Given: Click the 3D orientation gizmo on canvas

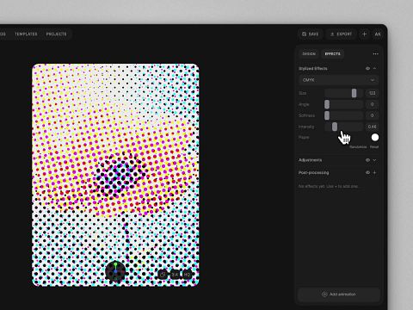Looking at the screenshot, I should click(x=115, y=271).
